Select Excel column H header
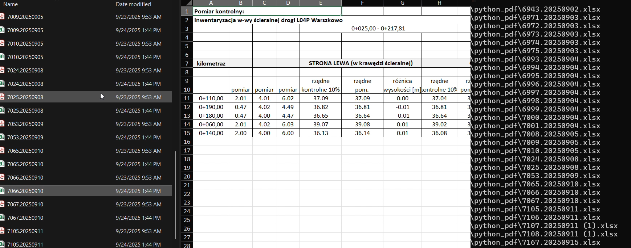 click(439, 3)
